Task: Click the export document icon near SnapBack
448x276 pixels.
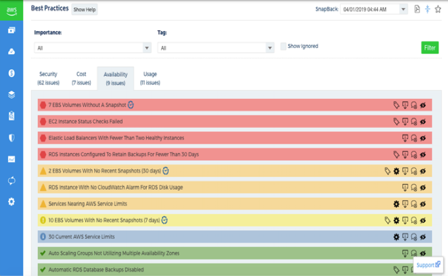Action: 417,9
